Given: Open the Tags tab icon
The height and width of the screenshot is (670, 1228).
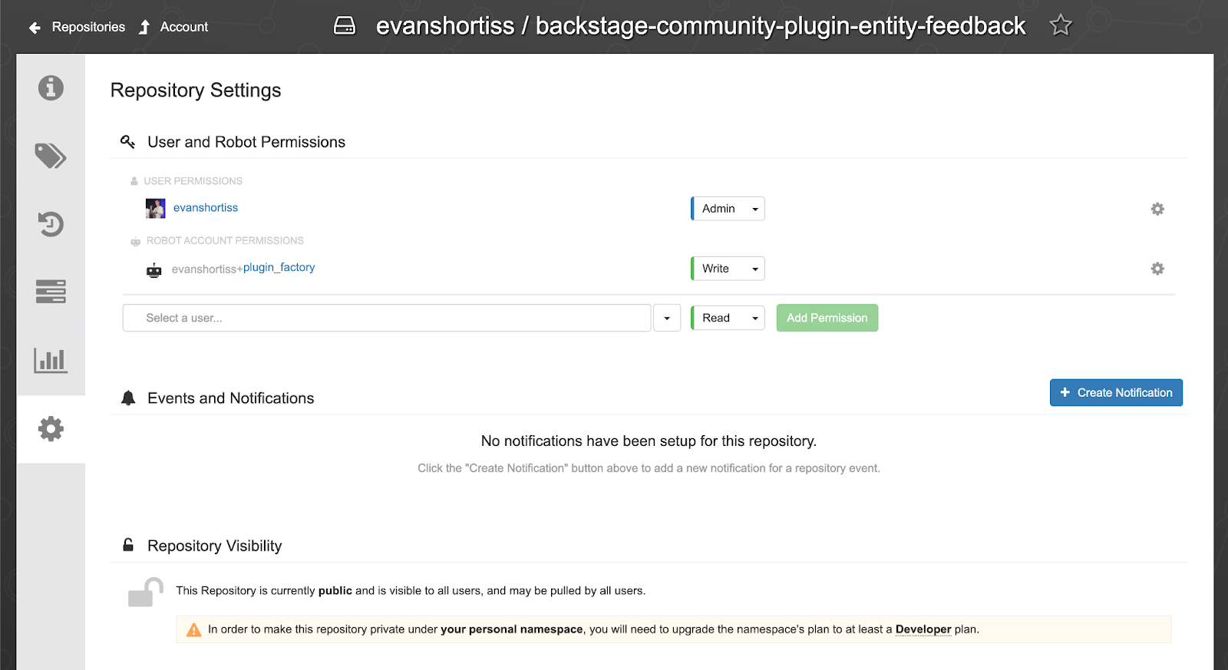Looking at the screenshot, I should (x=51, y=156).
